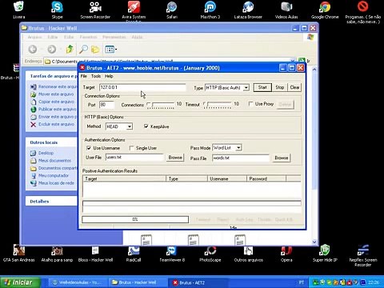The image size is (384, 288).
Task: Click the Password column header in results
Action: click(x=266, y=178)
